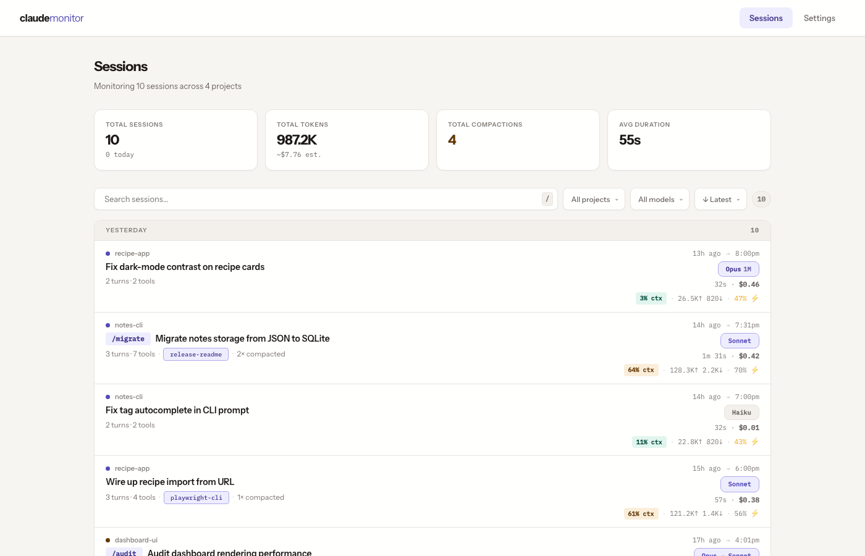Click the '1× compacted' label

(261, 497)
